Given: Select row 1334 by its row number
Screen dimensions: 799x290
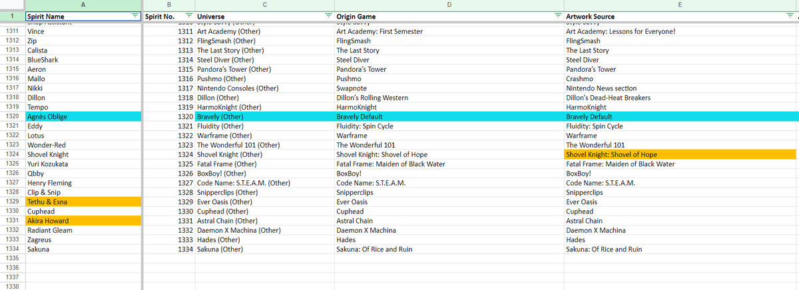Looking at the screenshot, I should tap(12, 249).
